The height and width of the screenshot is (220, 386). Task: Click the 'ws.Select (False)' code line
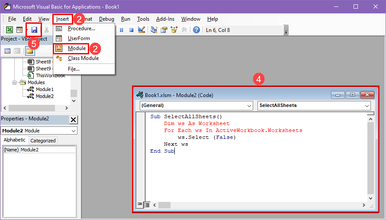[207, 137]
